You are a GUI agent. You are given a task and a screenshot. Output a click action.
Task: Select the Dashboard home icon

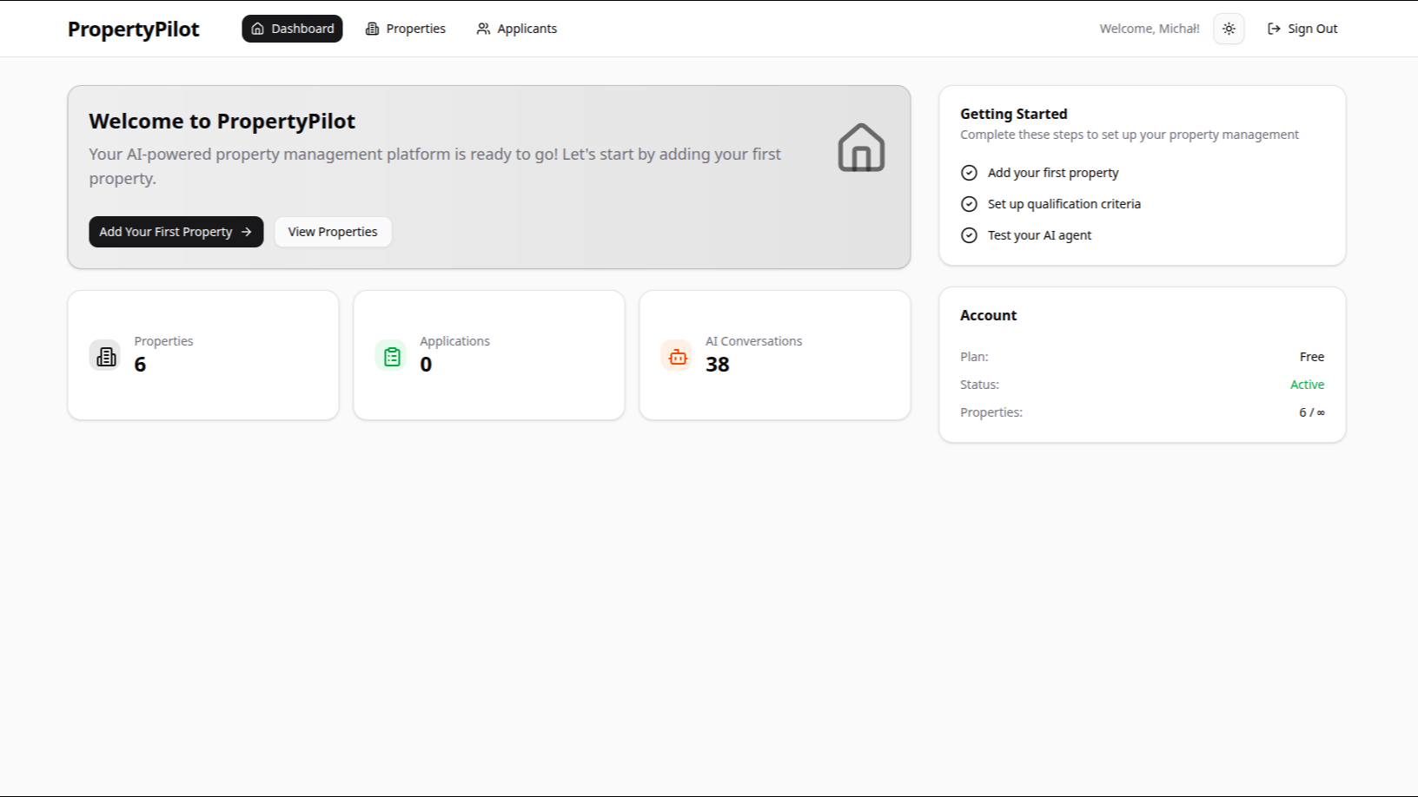[256, 28]
